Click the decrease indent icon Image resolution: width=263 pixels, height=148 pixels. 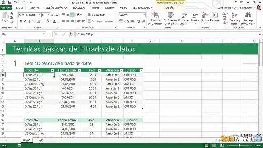(x=78, y=21)
